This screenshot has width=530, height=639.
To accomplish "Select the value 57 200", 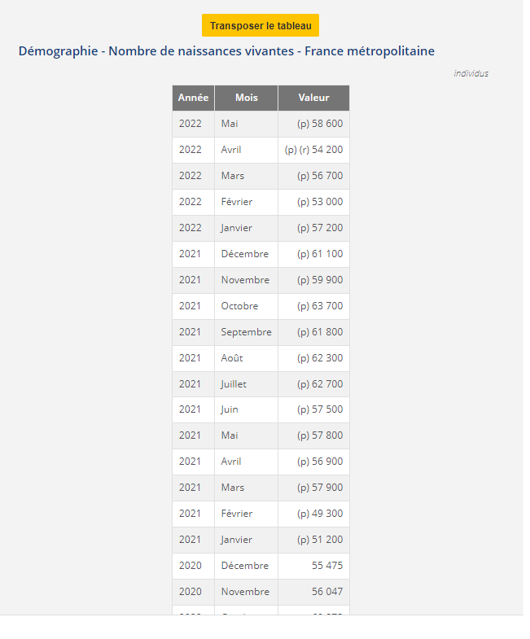I will [319, 228].
